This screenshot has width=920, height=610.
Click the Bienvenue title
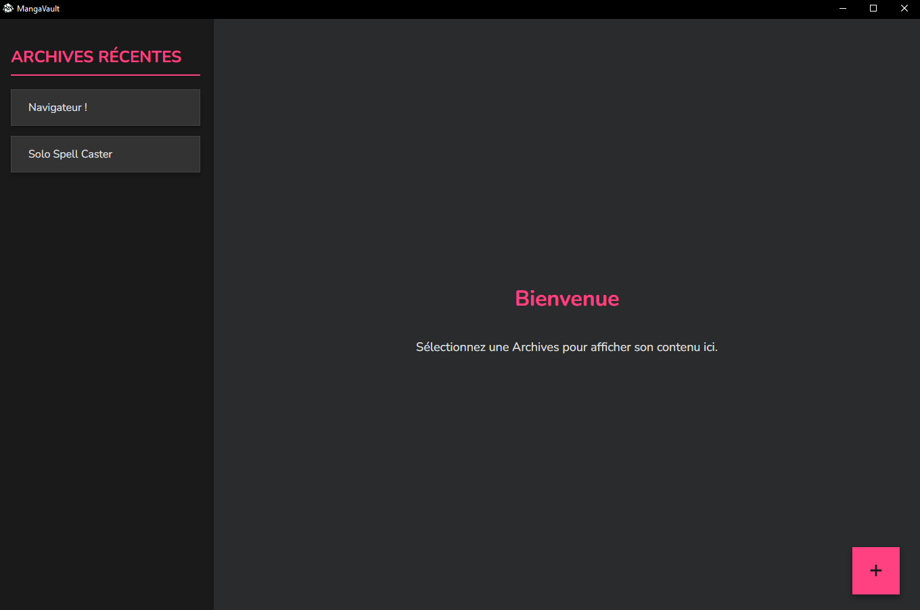[567, 298]
